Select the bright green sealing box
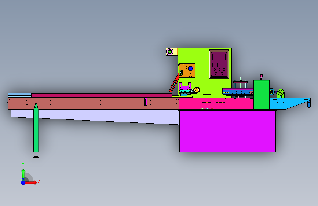The width and height of the screenshot is (318, 206). [262, 95]
